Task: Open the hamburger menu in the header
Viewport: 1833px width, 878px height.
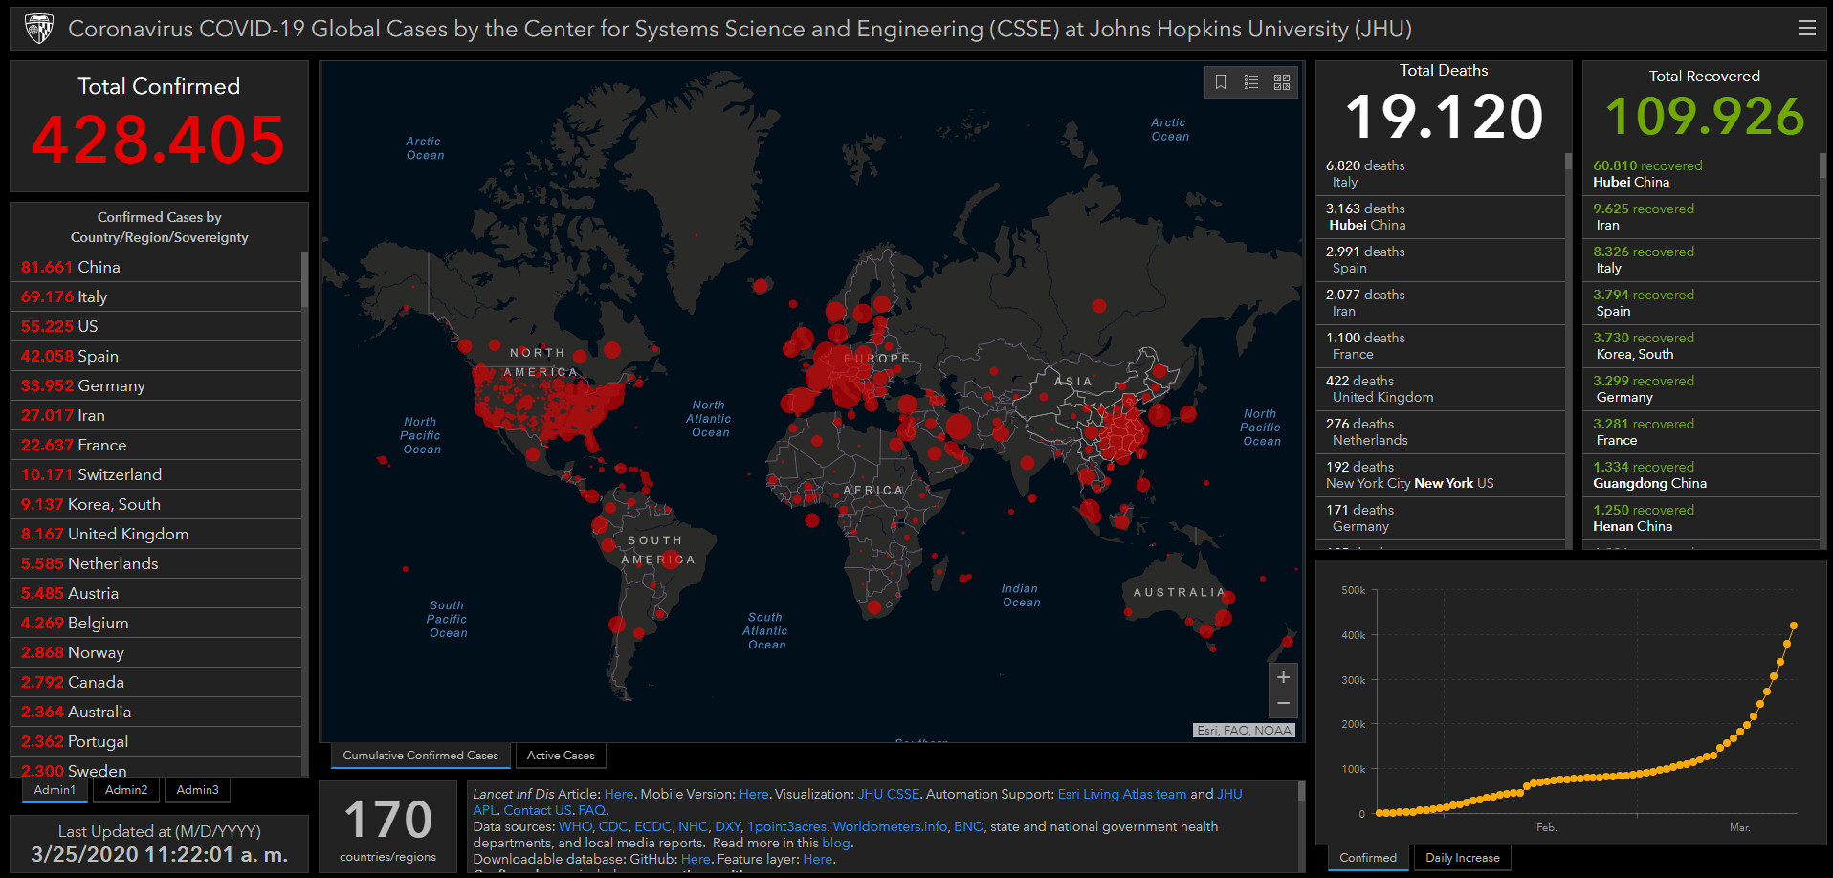Action: point(1806,29)
